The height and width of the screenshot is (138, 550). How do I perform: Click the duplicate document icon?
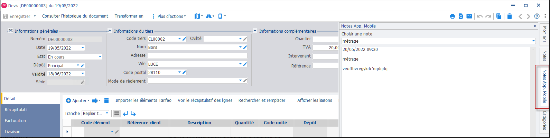[499, 16]
